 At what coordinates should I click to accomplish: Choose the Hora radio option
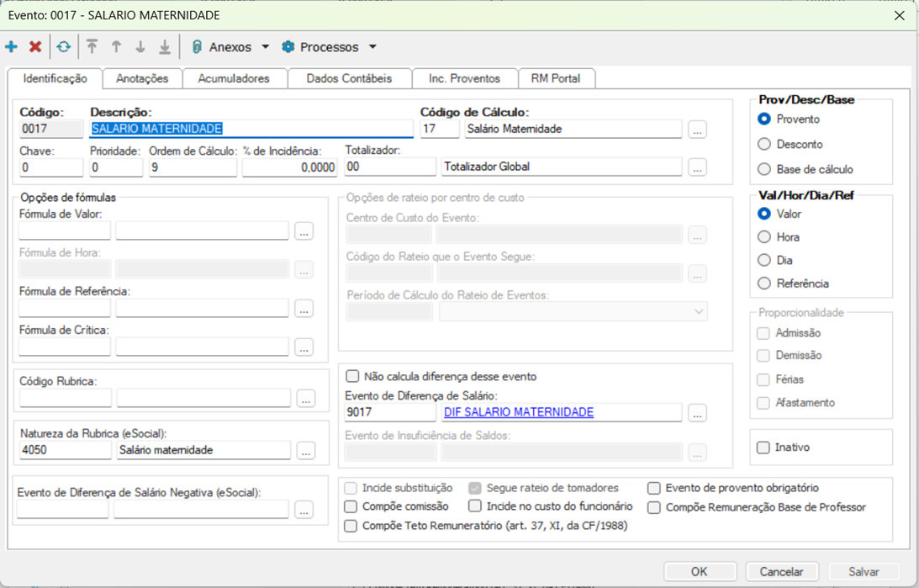764,237
